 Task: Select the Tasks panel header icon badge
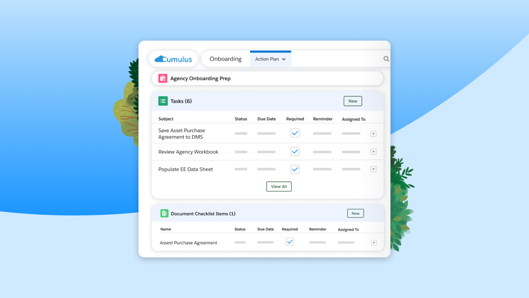(163, 101)
